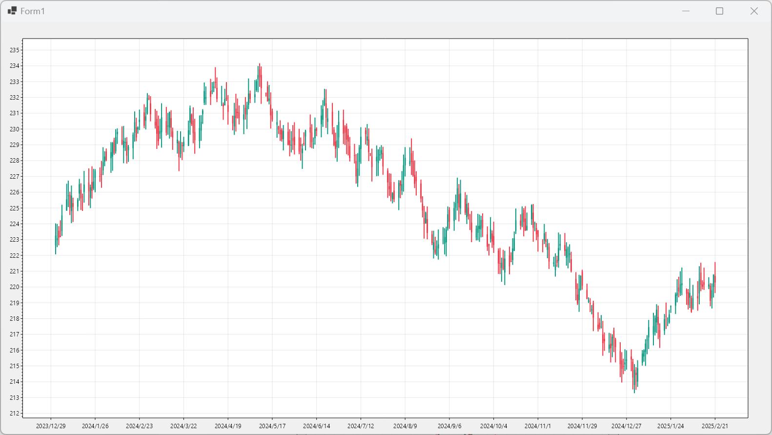Image resolution: width=772 pixels, height=435 pixels.
Task: Maximize the Form1 window
Action: tap(719, 11)
